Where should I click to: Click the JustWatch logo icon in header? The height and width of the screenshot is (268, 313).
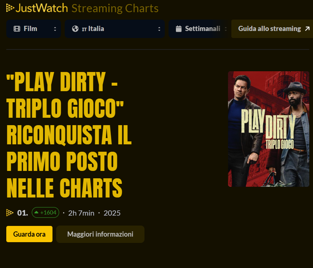10,8
